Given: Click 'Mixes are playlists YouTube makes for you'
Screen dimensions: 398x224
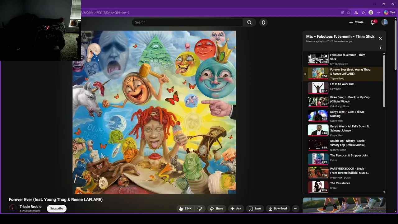Looking at the screenshot, I should [x=330, y=41].
